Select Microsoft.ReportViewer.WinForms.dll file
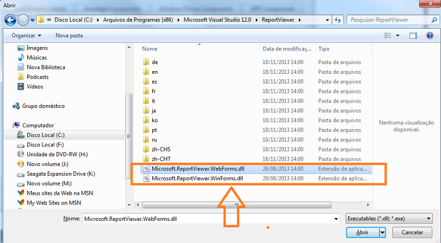 [256, 178]
